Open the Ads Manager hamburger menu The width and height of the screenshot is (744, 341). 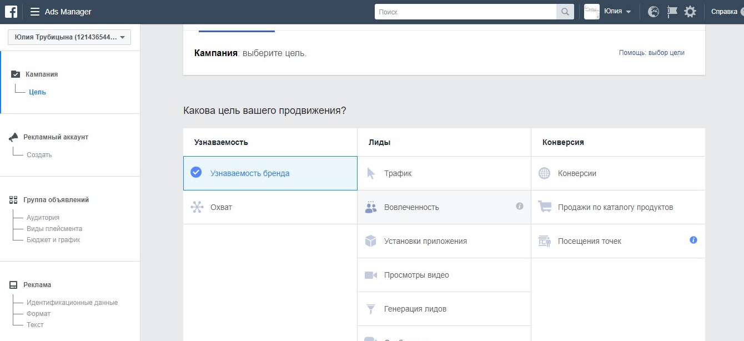point(35,12)
